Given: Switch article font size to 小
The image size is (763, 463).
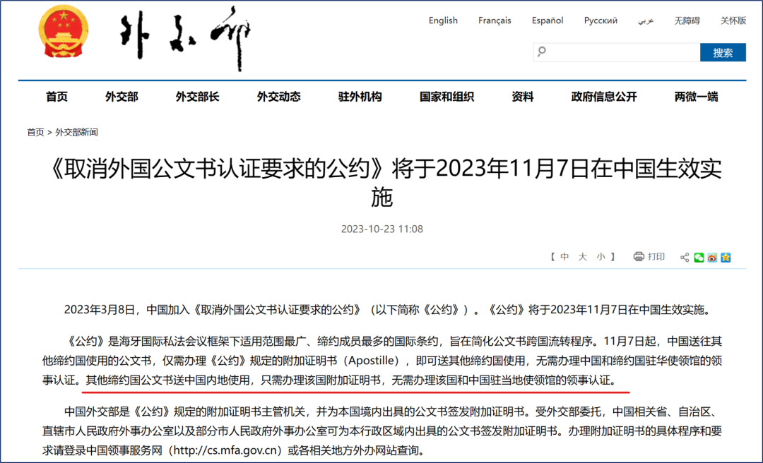Looking at the screenshot, I should point(601,258).
